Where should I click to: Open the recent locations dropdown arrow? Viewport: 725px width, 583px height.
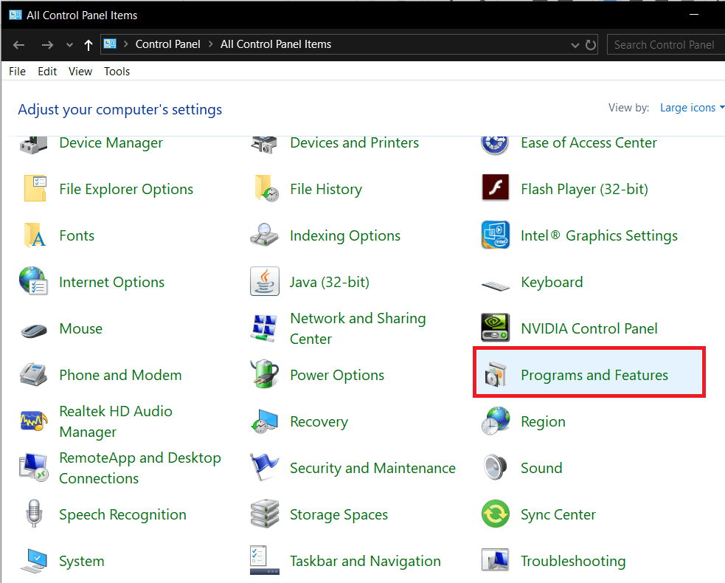coord(69,45)
